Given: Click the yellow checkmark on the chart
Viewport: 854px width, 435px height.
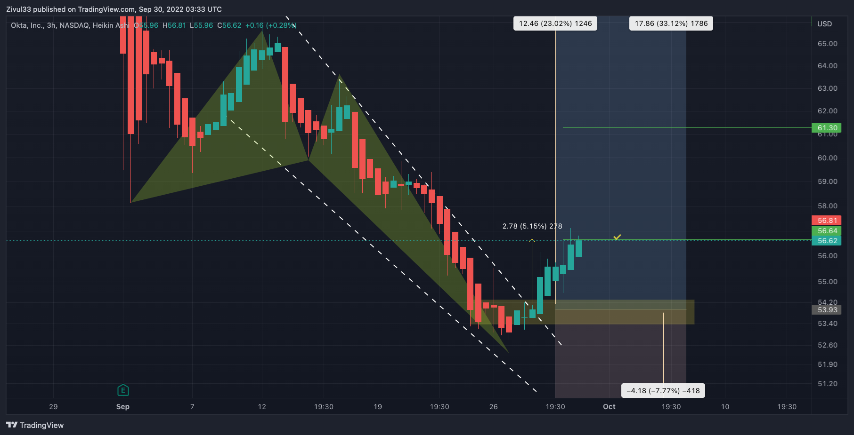Looking at the screenshot, I should (x=617, y=237).
